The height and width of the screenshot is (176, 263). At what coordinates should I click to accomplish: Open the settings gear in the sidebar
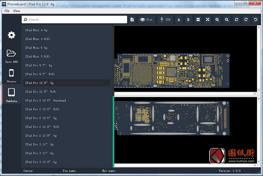point(12,35)
